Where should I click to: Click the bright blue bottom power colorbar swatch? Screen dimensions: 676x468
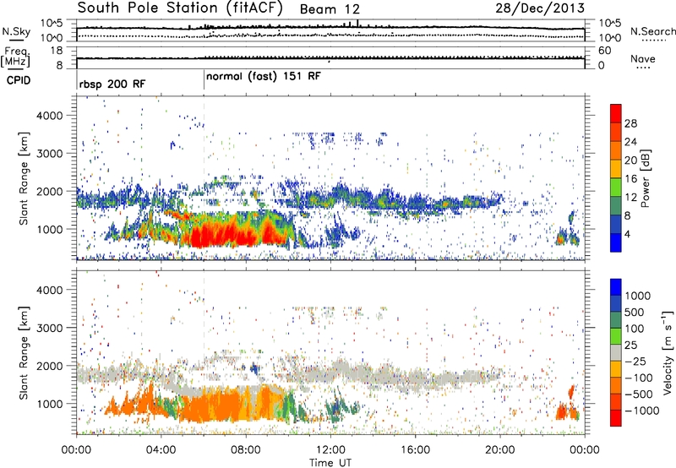[616, 242]
